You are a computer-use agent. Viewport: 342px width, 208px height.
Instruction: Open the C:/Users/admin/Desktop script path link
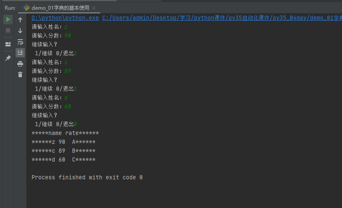222,18
